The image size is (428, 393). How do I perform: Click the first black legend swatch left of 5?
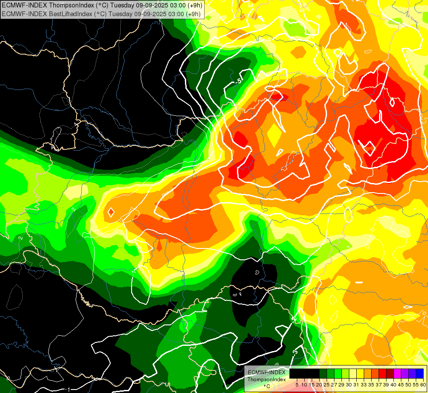pyautogui.click(x=293, y=373)
